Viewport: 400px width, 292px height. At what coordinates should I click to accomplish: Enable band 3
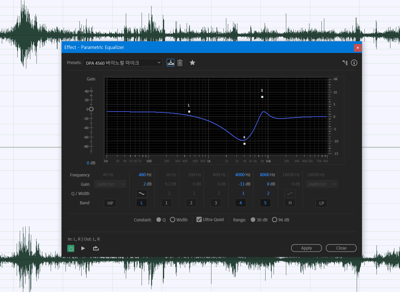click(216, 203)
